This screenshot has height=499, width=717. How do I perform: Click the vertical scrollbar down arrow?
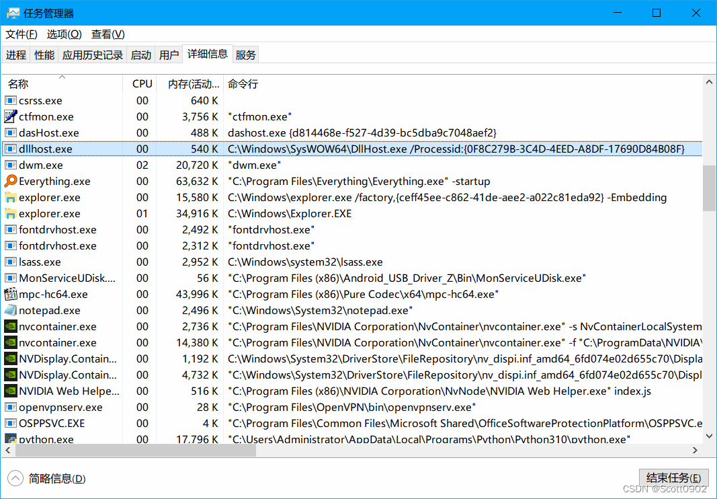pos(709,436)
